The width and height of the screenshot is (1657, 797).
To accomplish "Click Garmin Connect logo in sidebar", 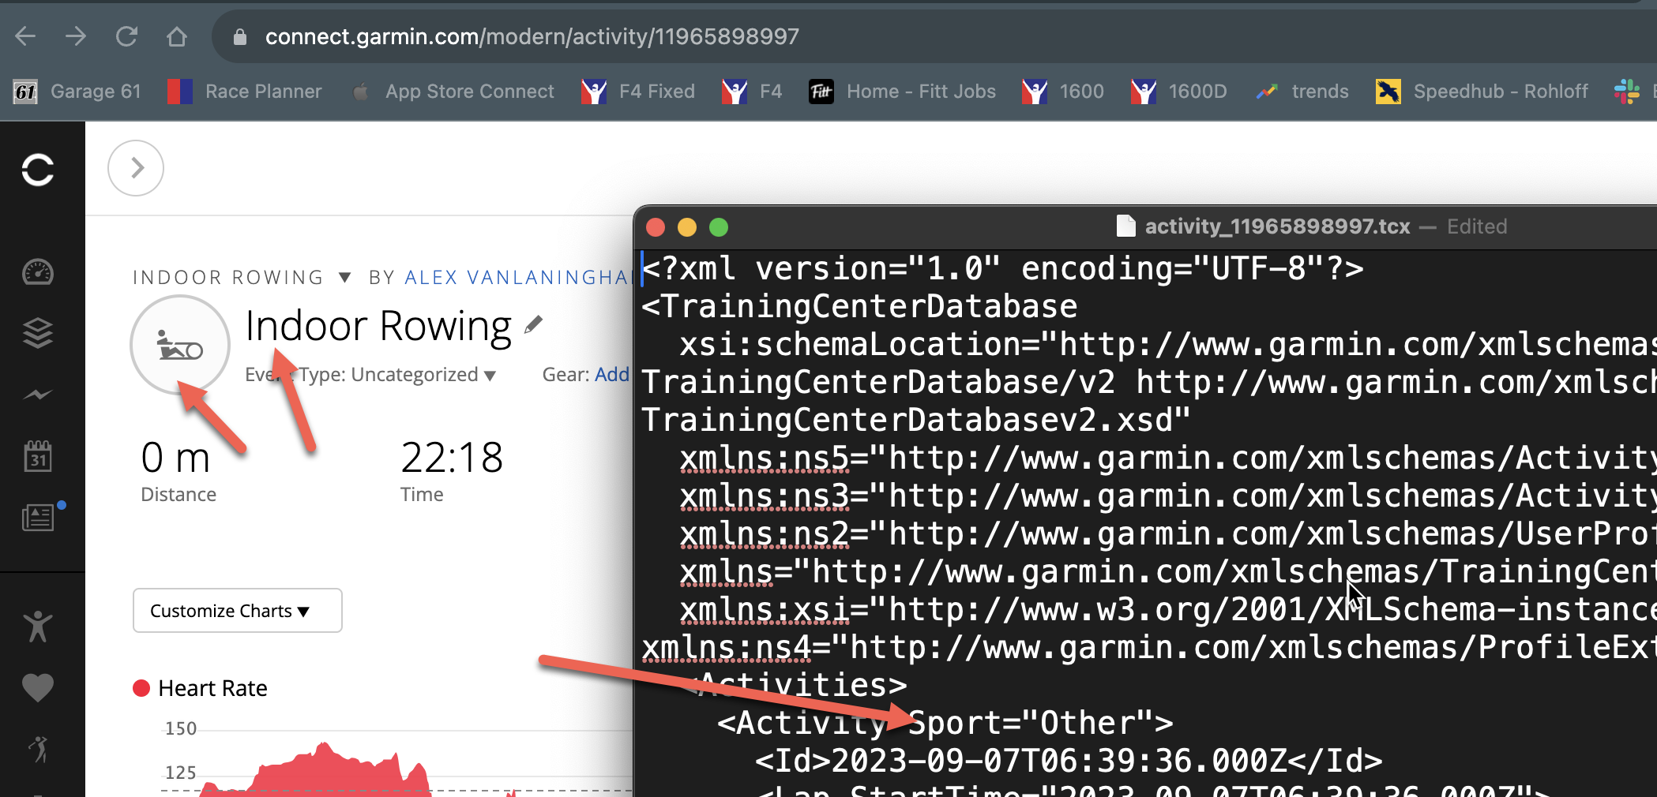I will coord(38,169).
